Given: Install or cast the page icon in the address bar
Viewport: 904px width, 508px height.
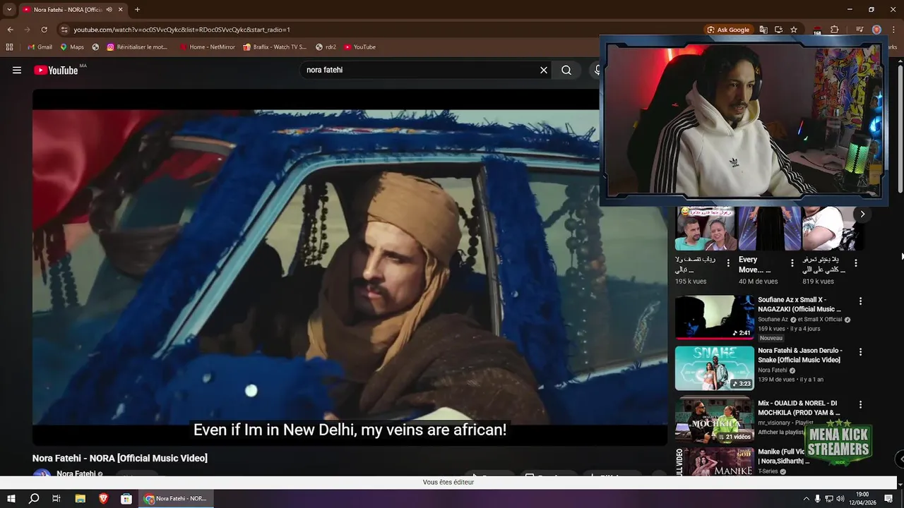Looking at the screenshot, I should pos(778,30).
